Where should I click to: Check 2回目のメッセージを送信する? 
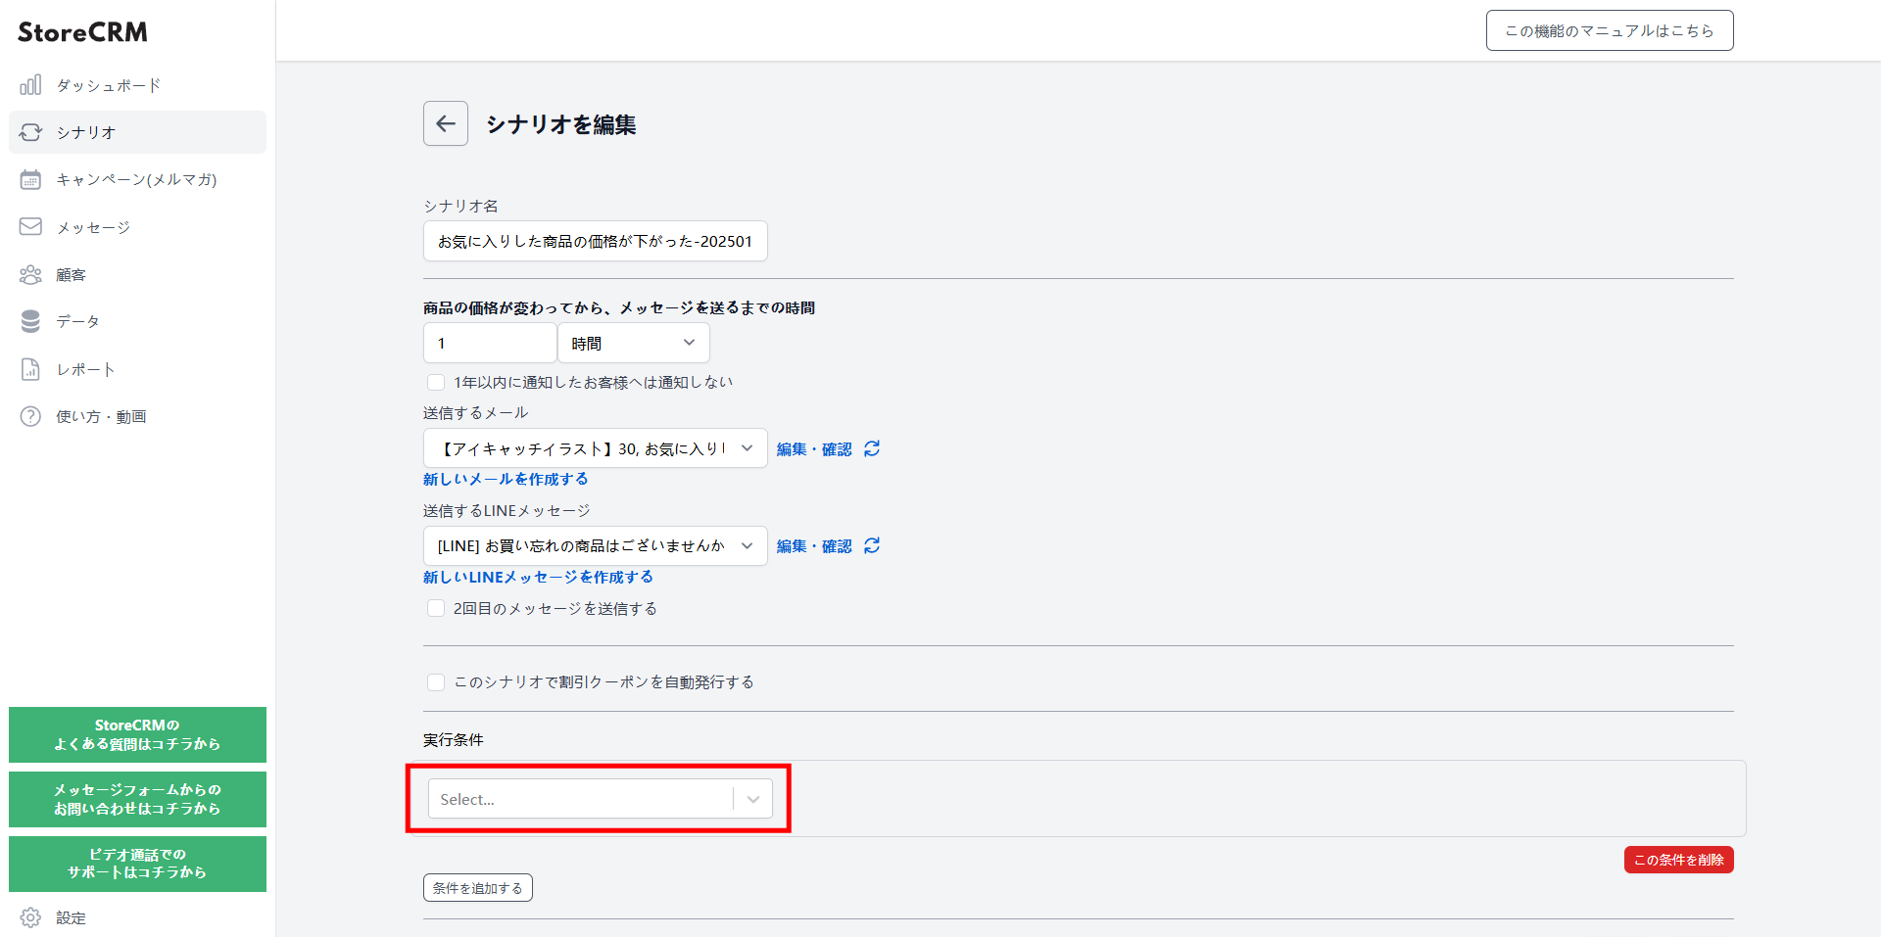coord(436,608)
